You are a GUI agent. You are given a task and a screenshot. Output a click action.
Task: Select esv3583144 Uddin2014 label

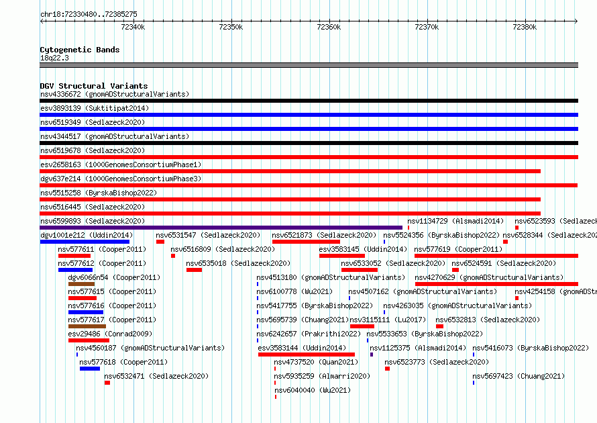(x=302, y=348)
